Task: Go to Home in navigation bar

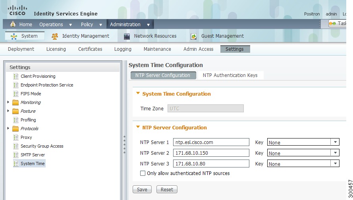Action: (26, 24)
